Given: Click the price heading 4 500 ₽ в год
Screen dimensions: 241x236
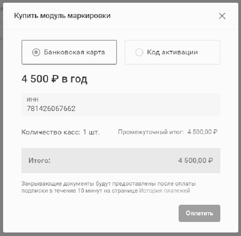Looking at the screenshot, I should pos(54,79).
